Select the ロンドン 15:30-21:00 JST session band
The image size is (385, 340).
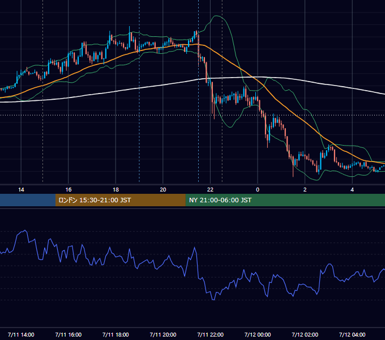tap(120, 200)
